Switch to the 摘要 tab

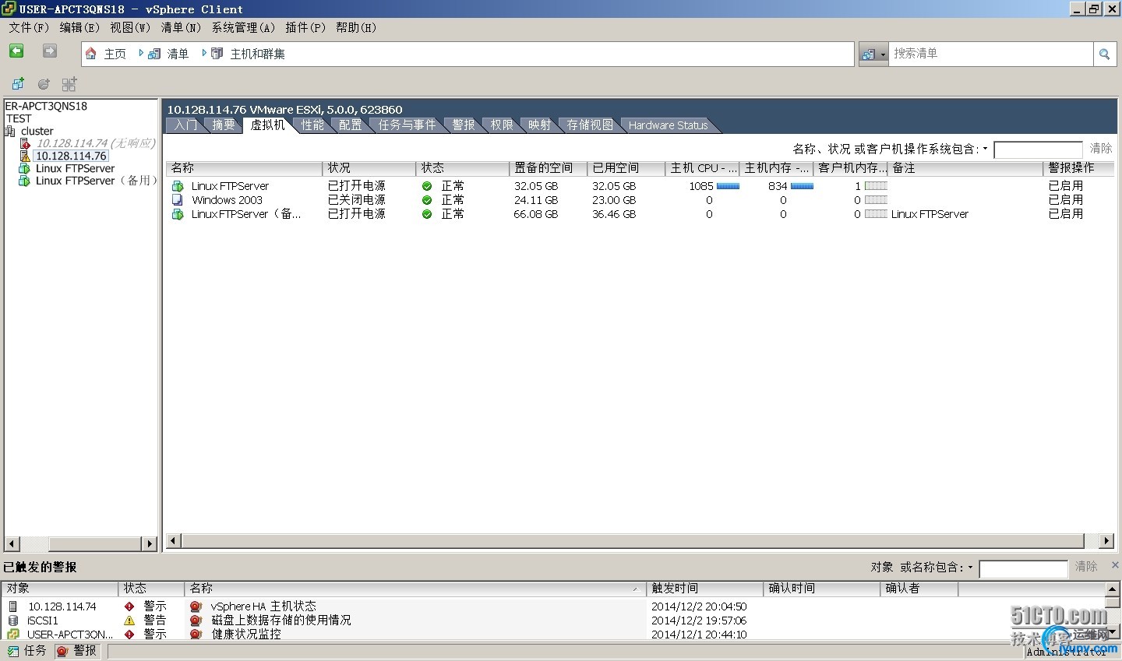(224, 125)
